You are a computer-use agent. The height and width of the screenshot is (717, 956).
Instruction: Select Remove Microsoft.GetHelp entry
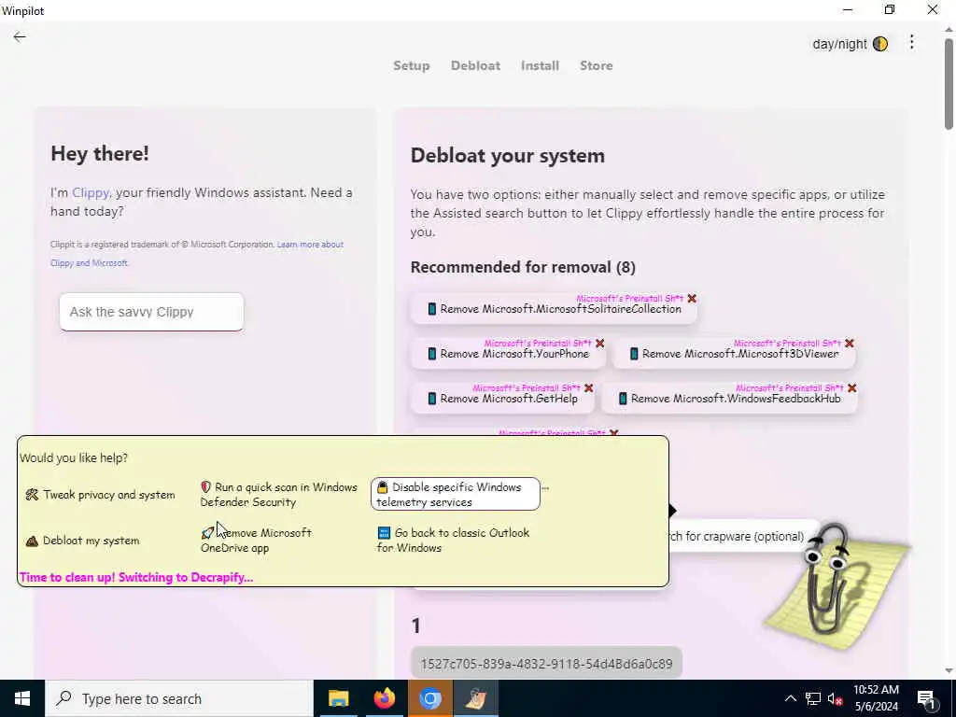[x=502, y=399]
